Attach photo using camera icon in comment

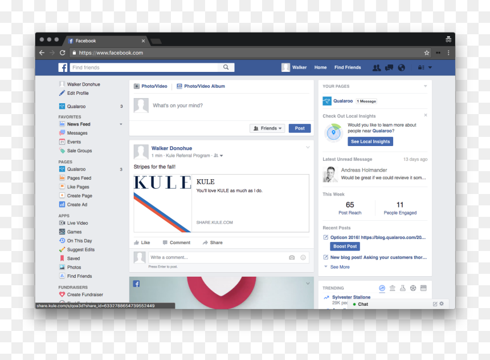pyautogui.click(x=292, y=258)
